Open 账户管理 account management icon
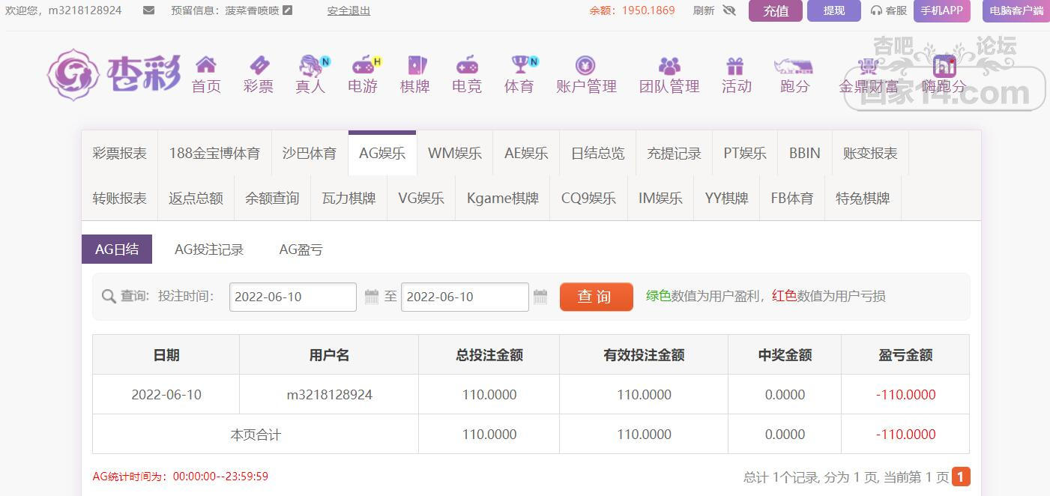Screen dimensions: 1050x496 (585, 65)
